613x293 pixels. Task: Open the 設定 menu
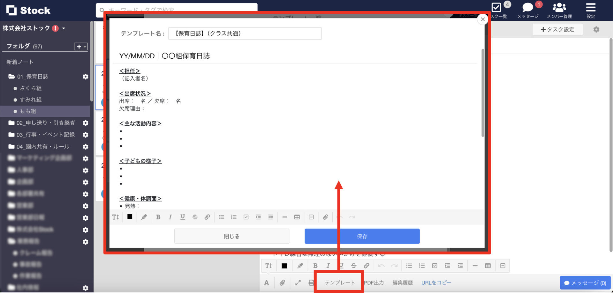point(591,10)
